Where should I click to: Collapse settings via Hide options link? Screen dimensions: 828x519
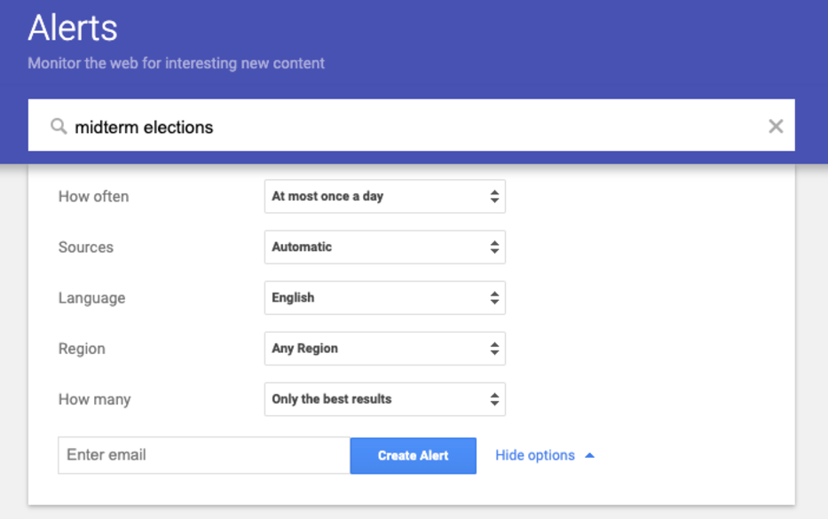(535, 455)
